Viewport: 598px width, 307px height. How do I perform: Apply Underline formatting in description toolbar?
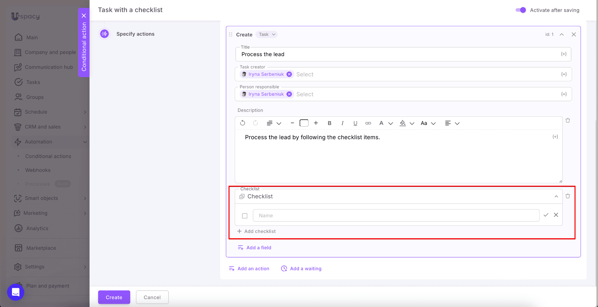355,123
